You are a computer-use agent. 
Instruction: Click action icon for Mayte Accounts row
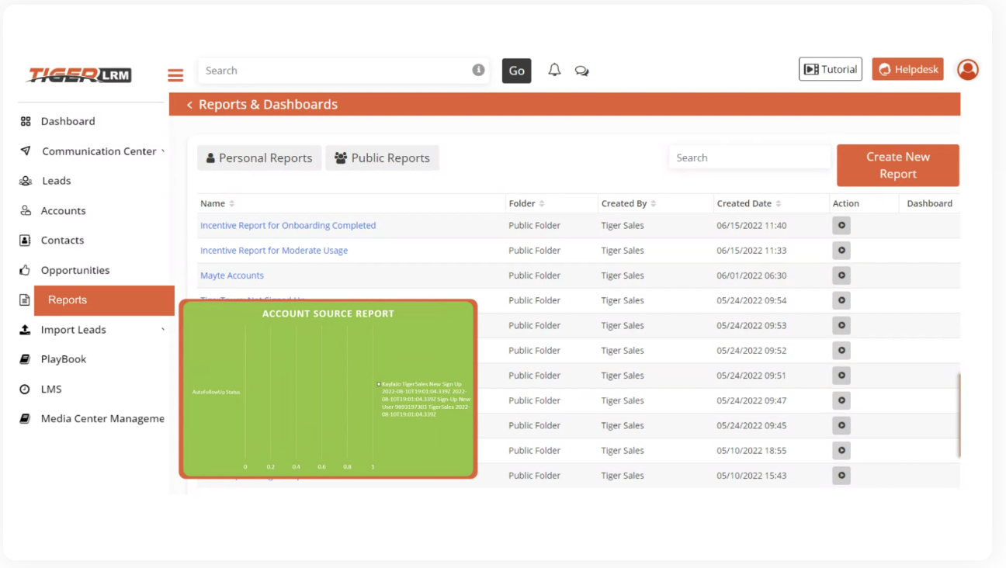841,275
